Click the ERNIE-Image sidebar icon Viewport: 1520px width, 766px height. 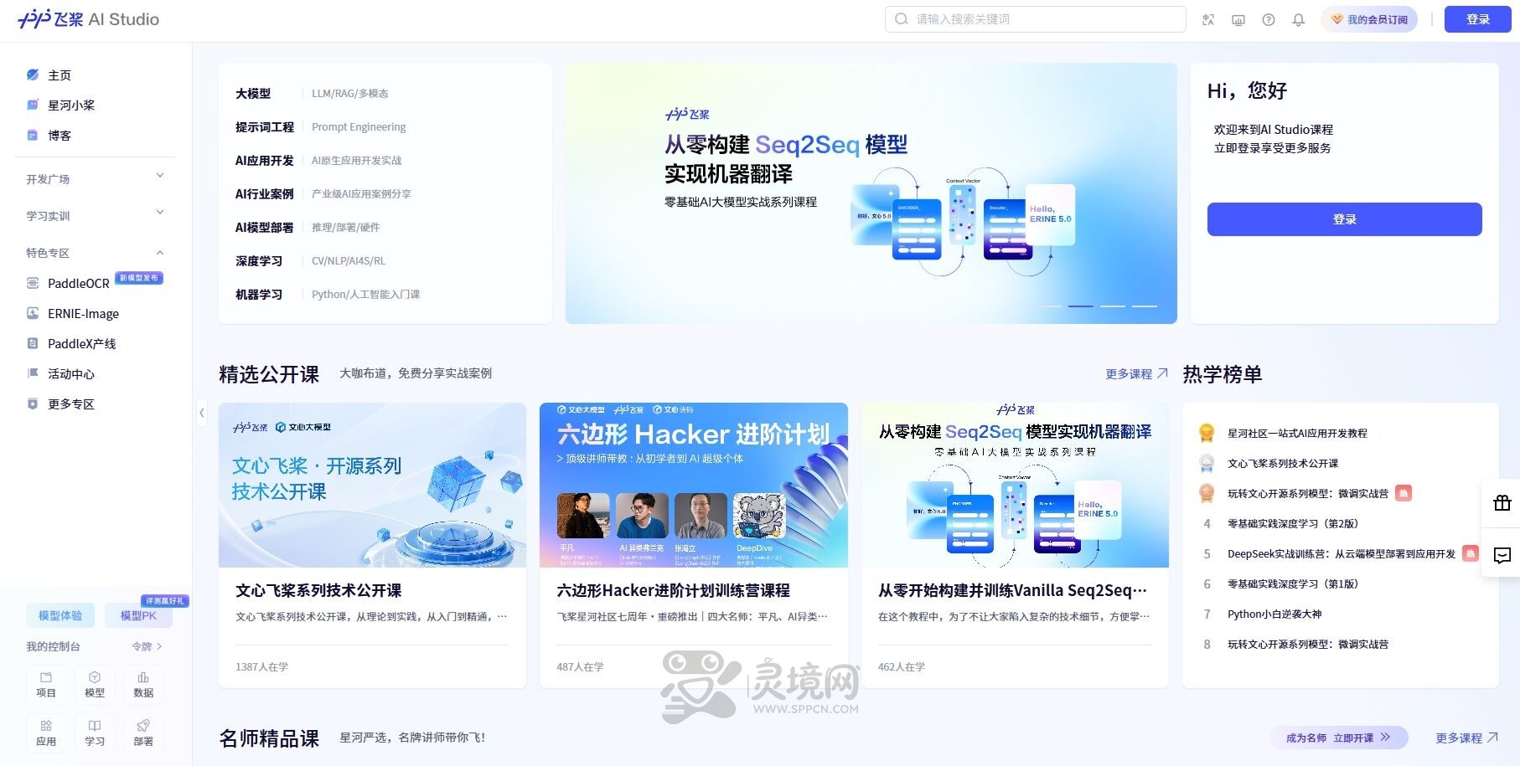tap(33, 314)
